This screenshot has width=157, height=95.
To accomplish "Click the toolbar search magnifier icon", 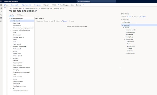I will coord(84,5).
